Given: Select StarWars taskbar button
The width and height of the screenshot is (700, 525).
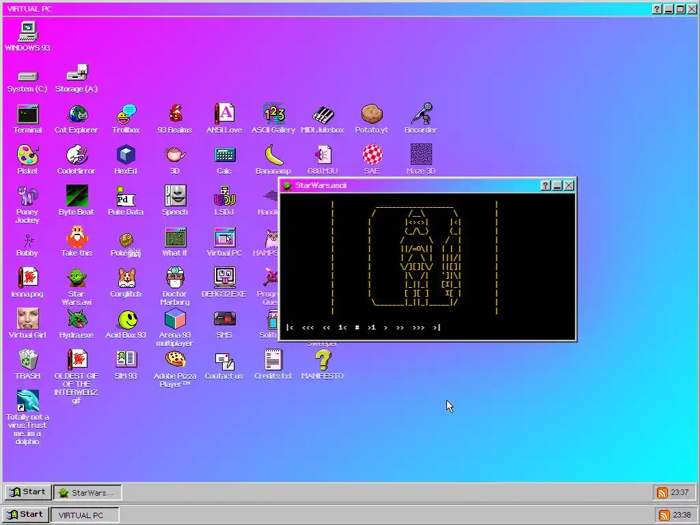Looking at the screenshot, I should coord(87,492).
